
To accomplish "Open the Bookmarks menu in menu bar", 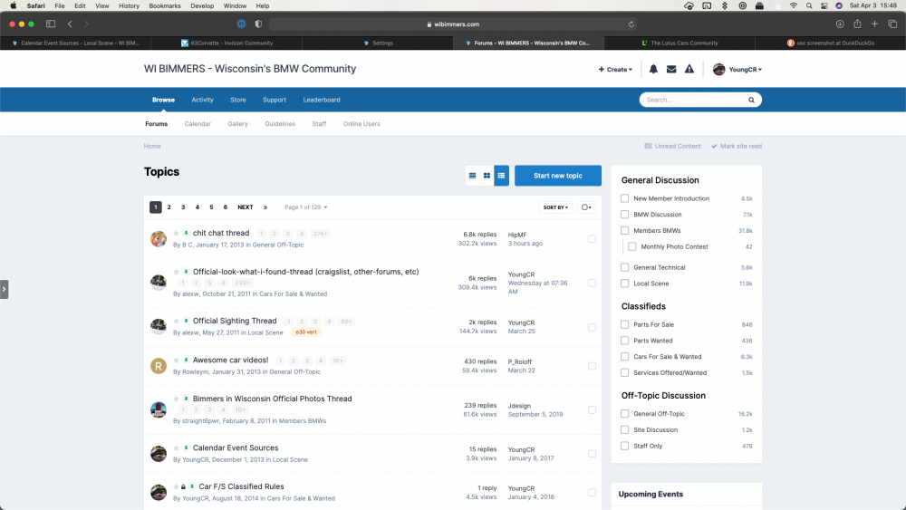I will click(165, 5).
